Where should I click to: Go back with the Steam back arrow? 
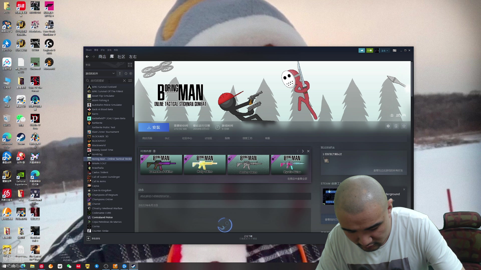(x=87, y=57)
